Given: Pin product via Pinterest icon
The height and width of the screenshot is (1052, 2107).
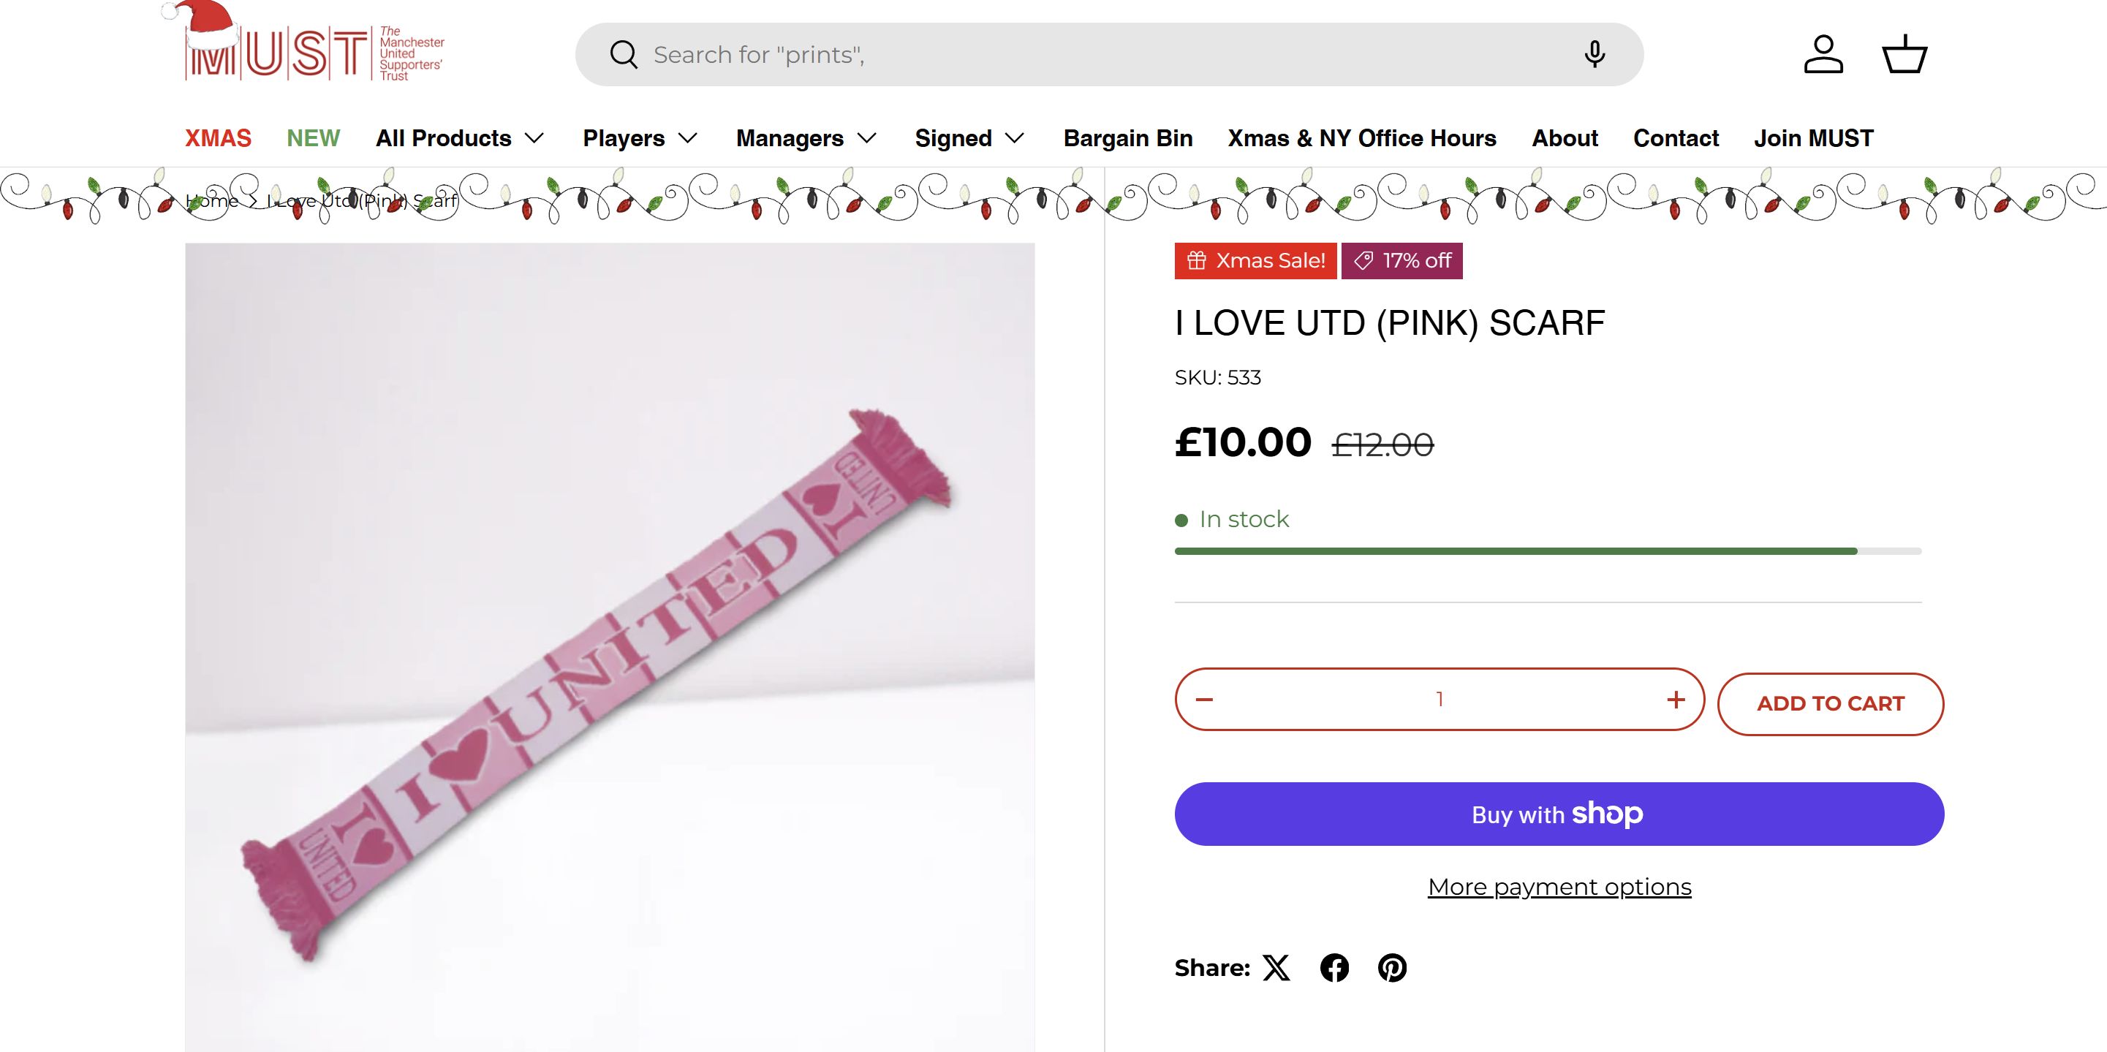Looking at the screenshot, I should (1392, 968).
